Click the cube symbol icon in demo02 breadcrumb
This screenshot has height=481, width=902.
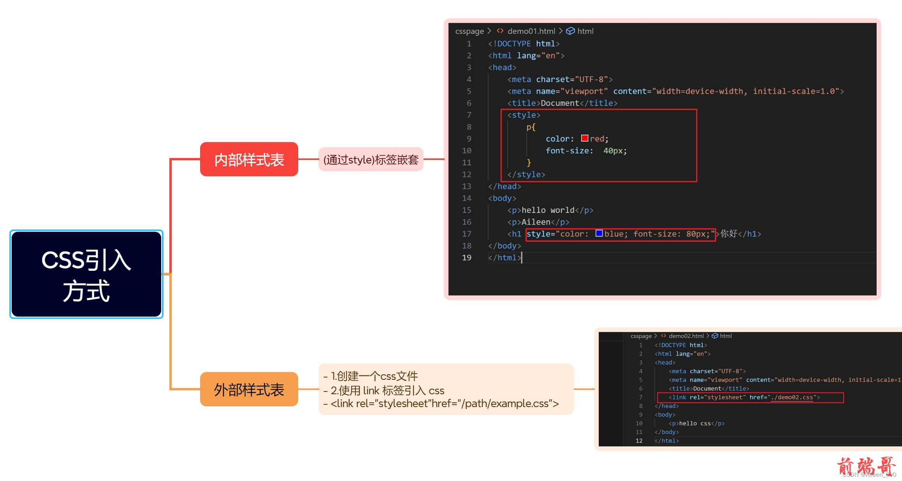[x=715, y=336]
